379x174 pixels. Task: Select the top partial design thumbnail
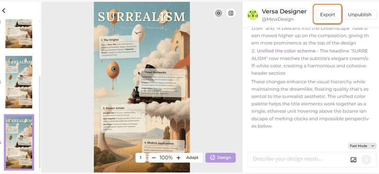(19, 34)
